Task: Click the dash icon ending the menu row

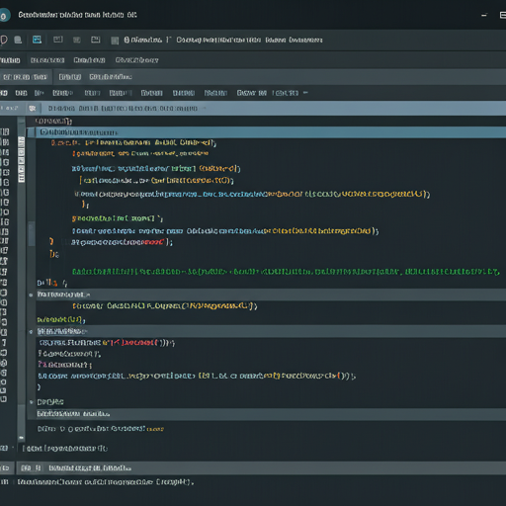Action: click(x=305, y=93)
